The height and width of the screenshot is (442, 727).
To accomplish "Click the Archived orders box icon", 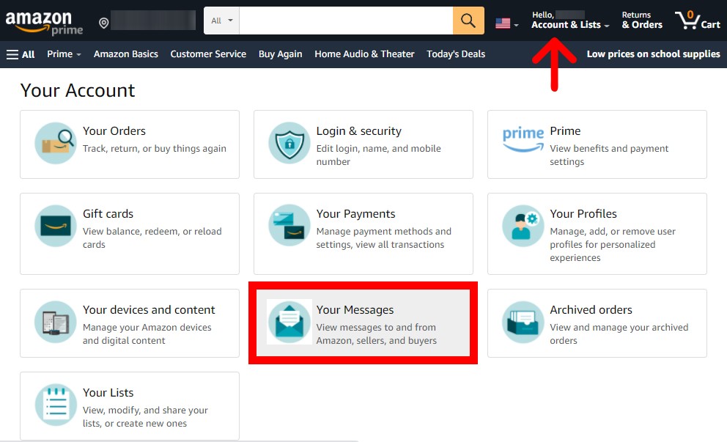I will point(523,322).
